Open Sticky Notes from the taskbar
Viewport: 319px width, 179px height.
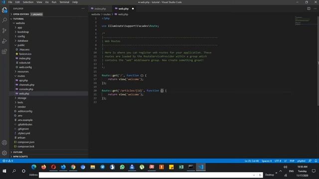(x=171, y=167)
